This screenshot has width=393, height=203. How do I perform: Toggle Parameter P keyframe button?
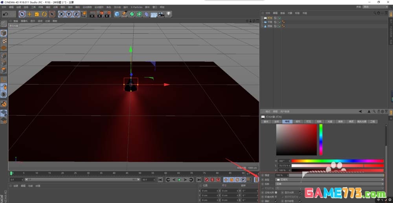243,180
